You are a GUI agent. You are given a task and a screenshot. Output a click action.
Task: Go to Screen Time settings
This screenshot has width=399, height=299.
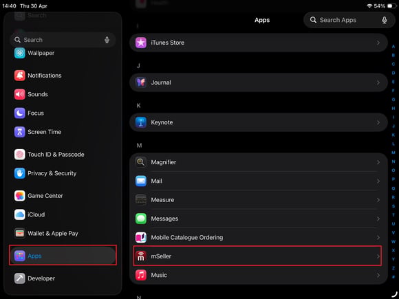[x=63, y=132]
